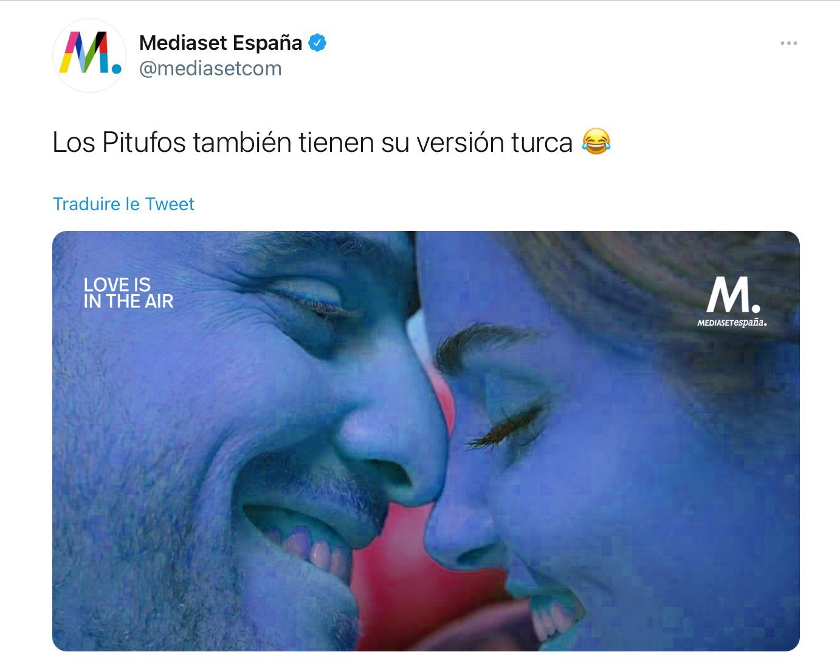The height and width of the screenshot is (666, 840).
Task: Open the @mediasetcom handle link
Action: 210,69
